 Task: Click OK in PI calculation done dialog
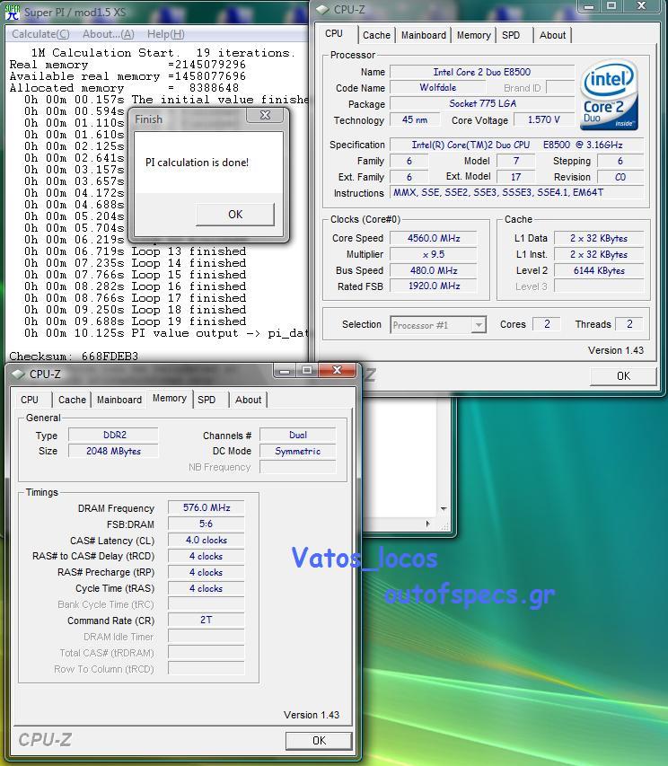pyautogui.click(x=235, y=215)
